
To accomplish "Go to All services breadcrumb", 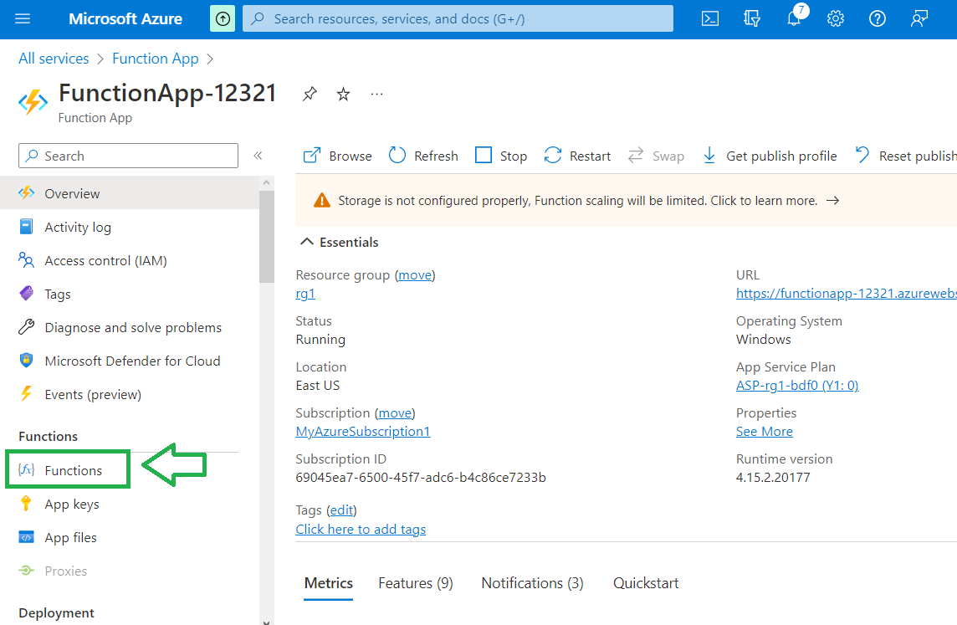I will pos(54,59).
